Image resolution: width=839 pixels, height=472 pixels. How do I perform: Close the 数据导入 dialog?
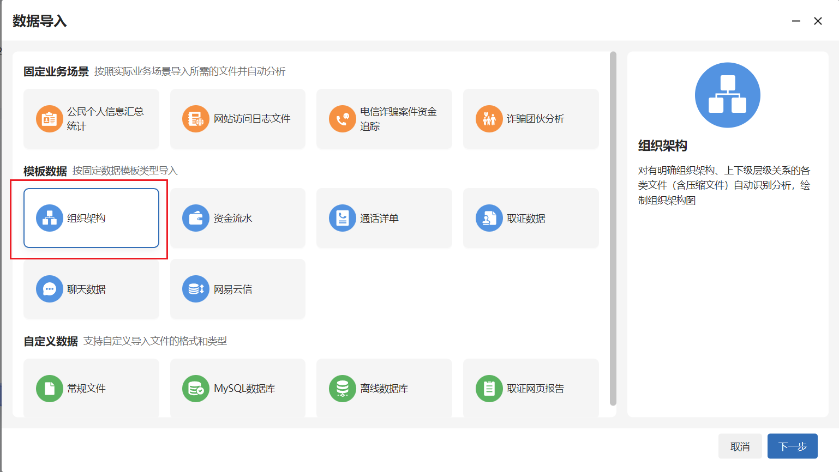tap(818, 21)
